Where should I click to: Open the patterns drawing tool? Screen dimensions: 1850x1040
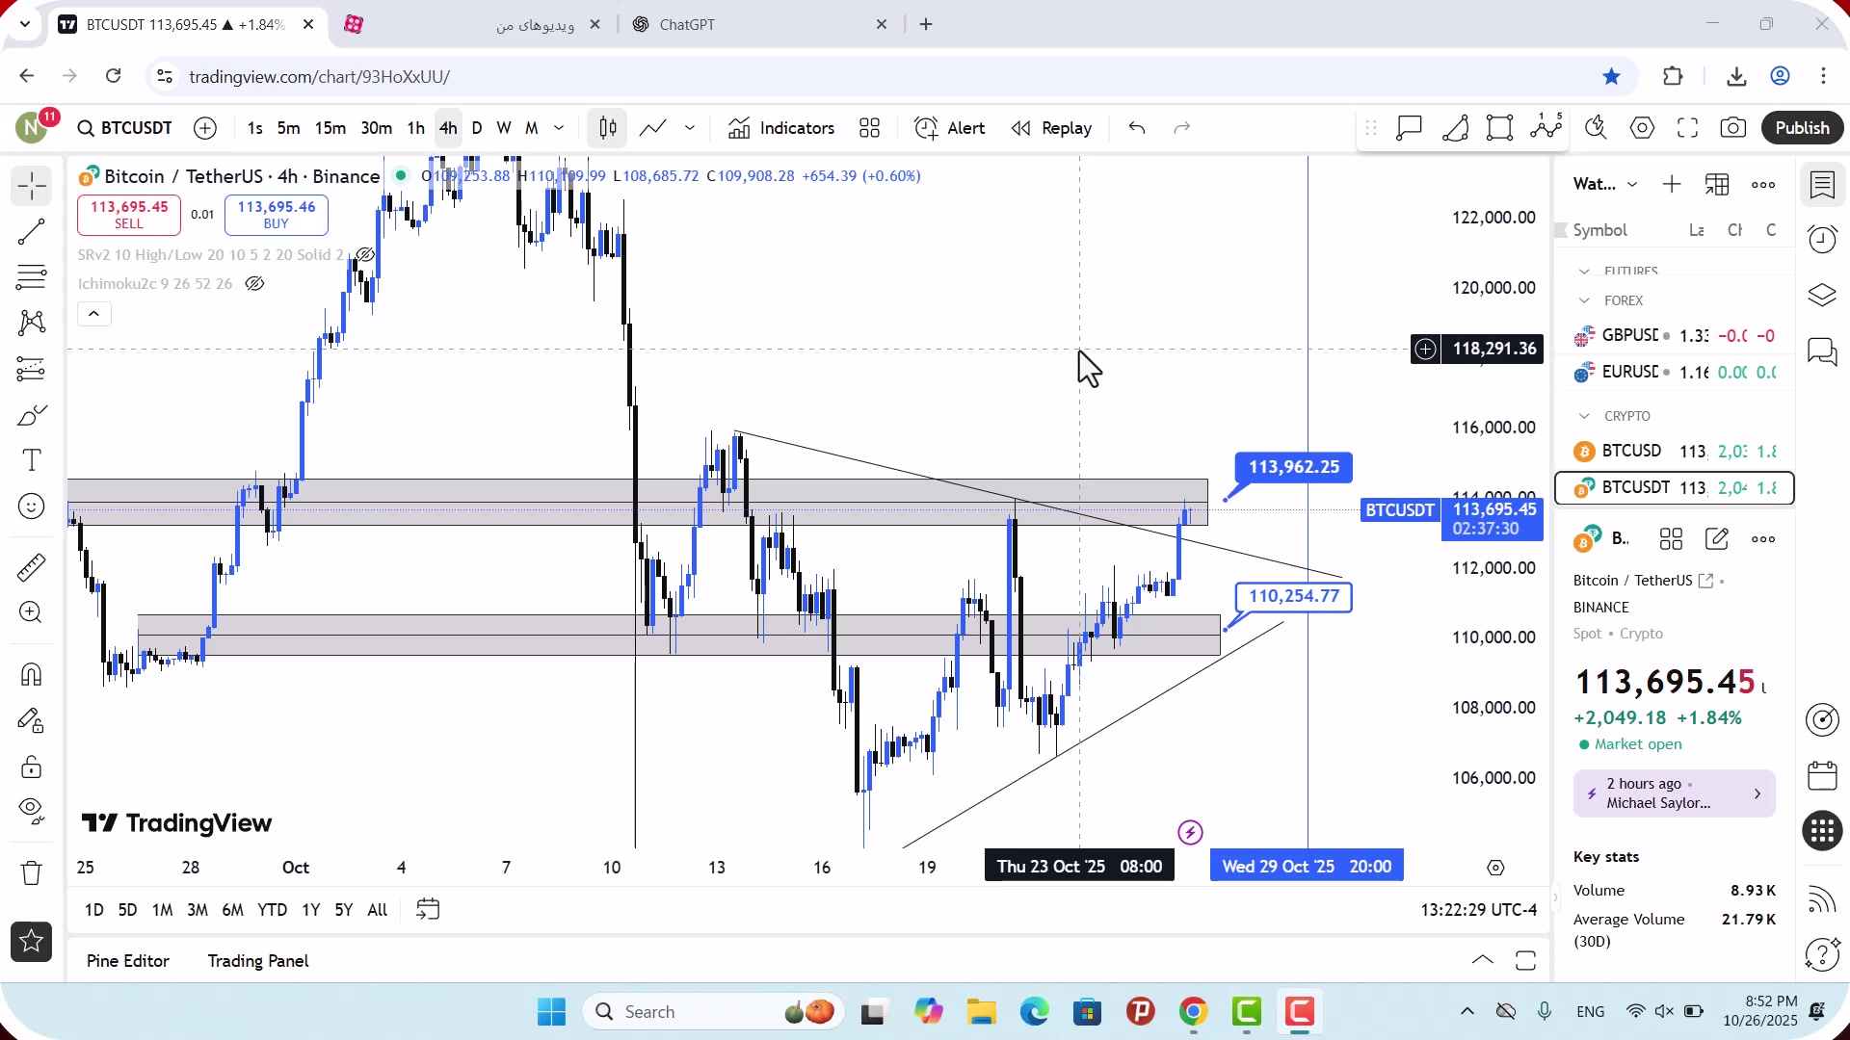(32, 323)
